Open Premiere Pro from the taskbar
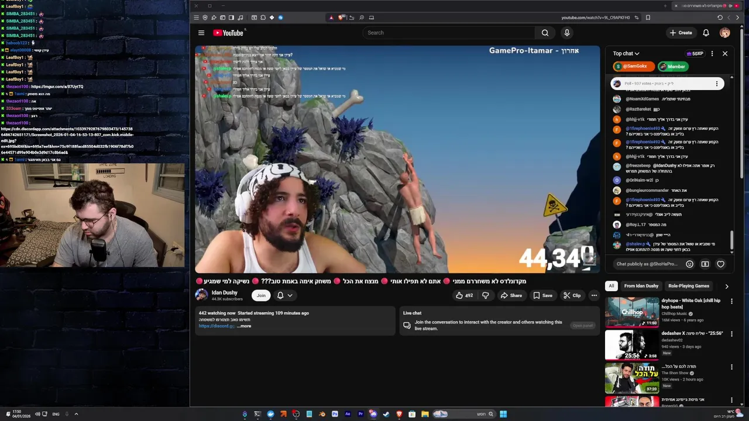Image resolution: width=749 pixels, height=421 pixels. click(x=360, y=414)
